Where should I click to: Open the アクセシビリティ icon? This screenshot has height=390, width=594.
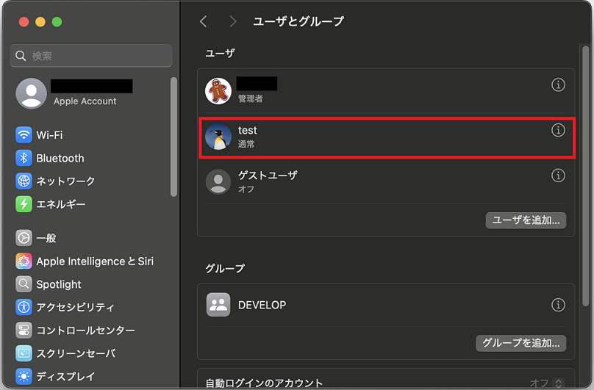pyautogui.click(x=24, y=307)
